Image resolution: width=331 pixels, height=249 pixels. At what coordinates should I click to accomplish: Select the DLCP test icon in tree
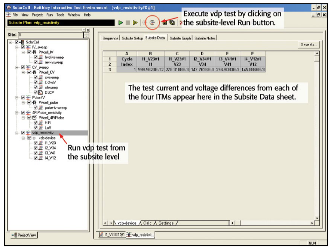pos(40,92)
